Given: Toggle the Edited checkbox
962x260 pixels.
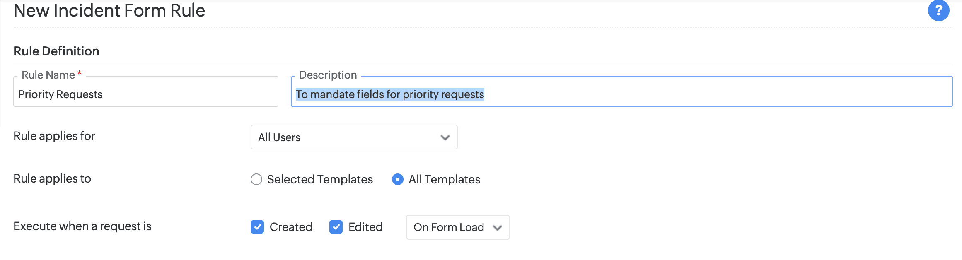Looking at the screenshot, I should coord(336,227).
